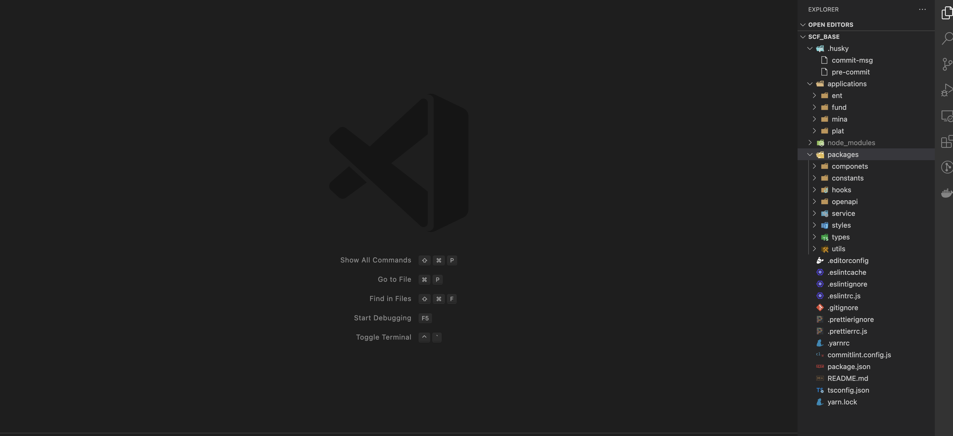Viewport: 953px width, 436px height.
Task: Open the .eslintrc.js file
Action: pos(843,296)
